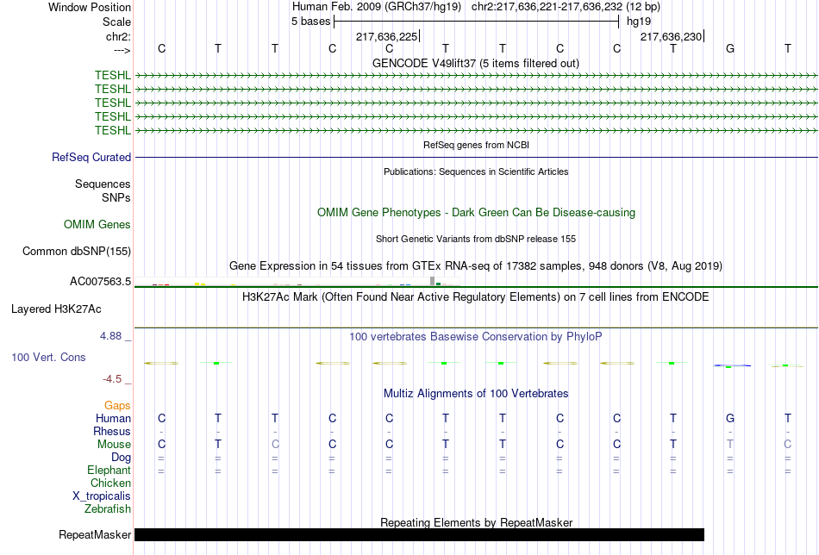The width and height of the screenshot is (819, 555).
Task: Click the Sequences track label
Action: click(x=103, y=184)
